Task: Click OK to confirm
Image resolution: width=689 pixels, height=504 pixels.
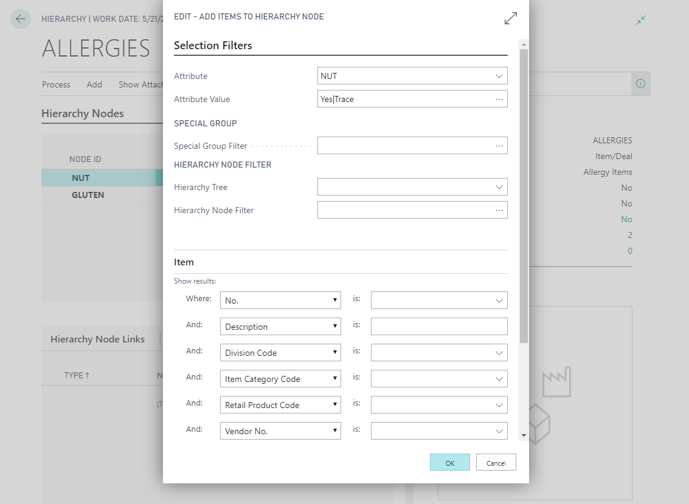Action: coord(449,463)
